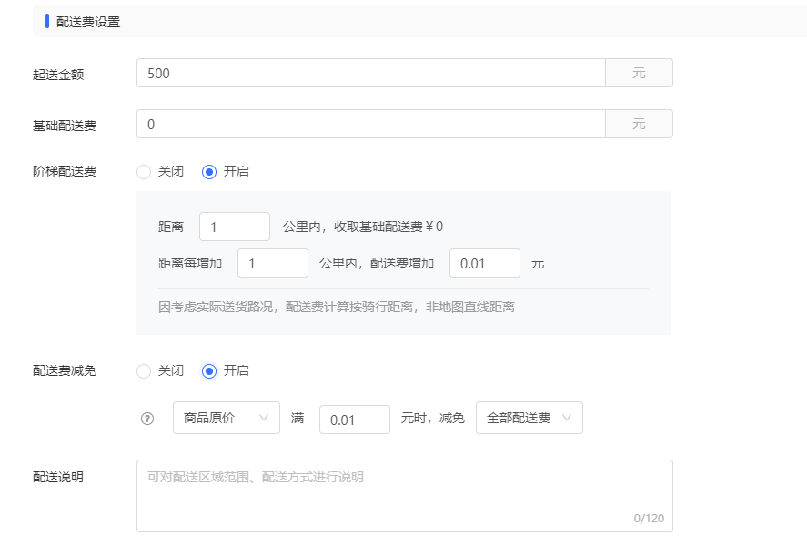
Task: Click the 元 suffix beside 起送金额
Action: 639,74
